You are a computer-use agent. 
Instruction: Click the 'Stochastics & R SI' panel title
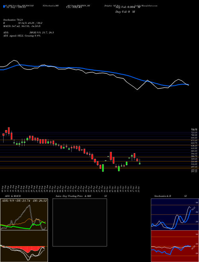(x=170, y=196)
